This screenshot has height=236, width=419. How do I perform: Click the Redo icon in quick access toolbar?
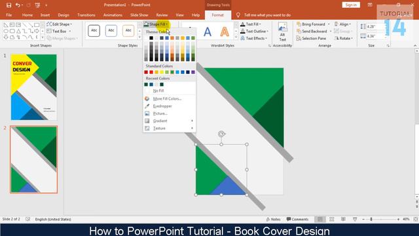tap(29, 5)
